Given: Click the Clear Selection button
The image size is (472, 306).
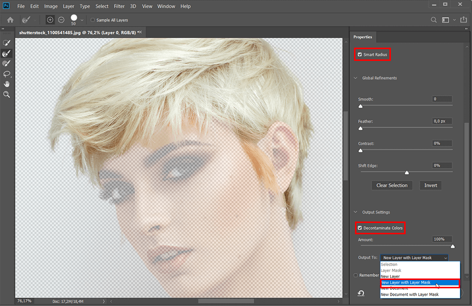Looking at the screenshot, I should pos(392,185).
